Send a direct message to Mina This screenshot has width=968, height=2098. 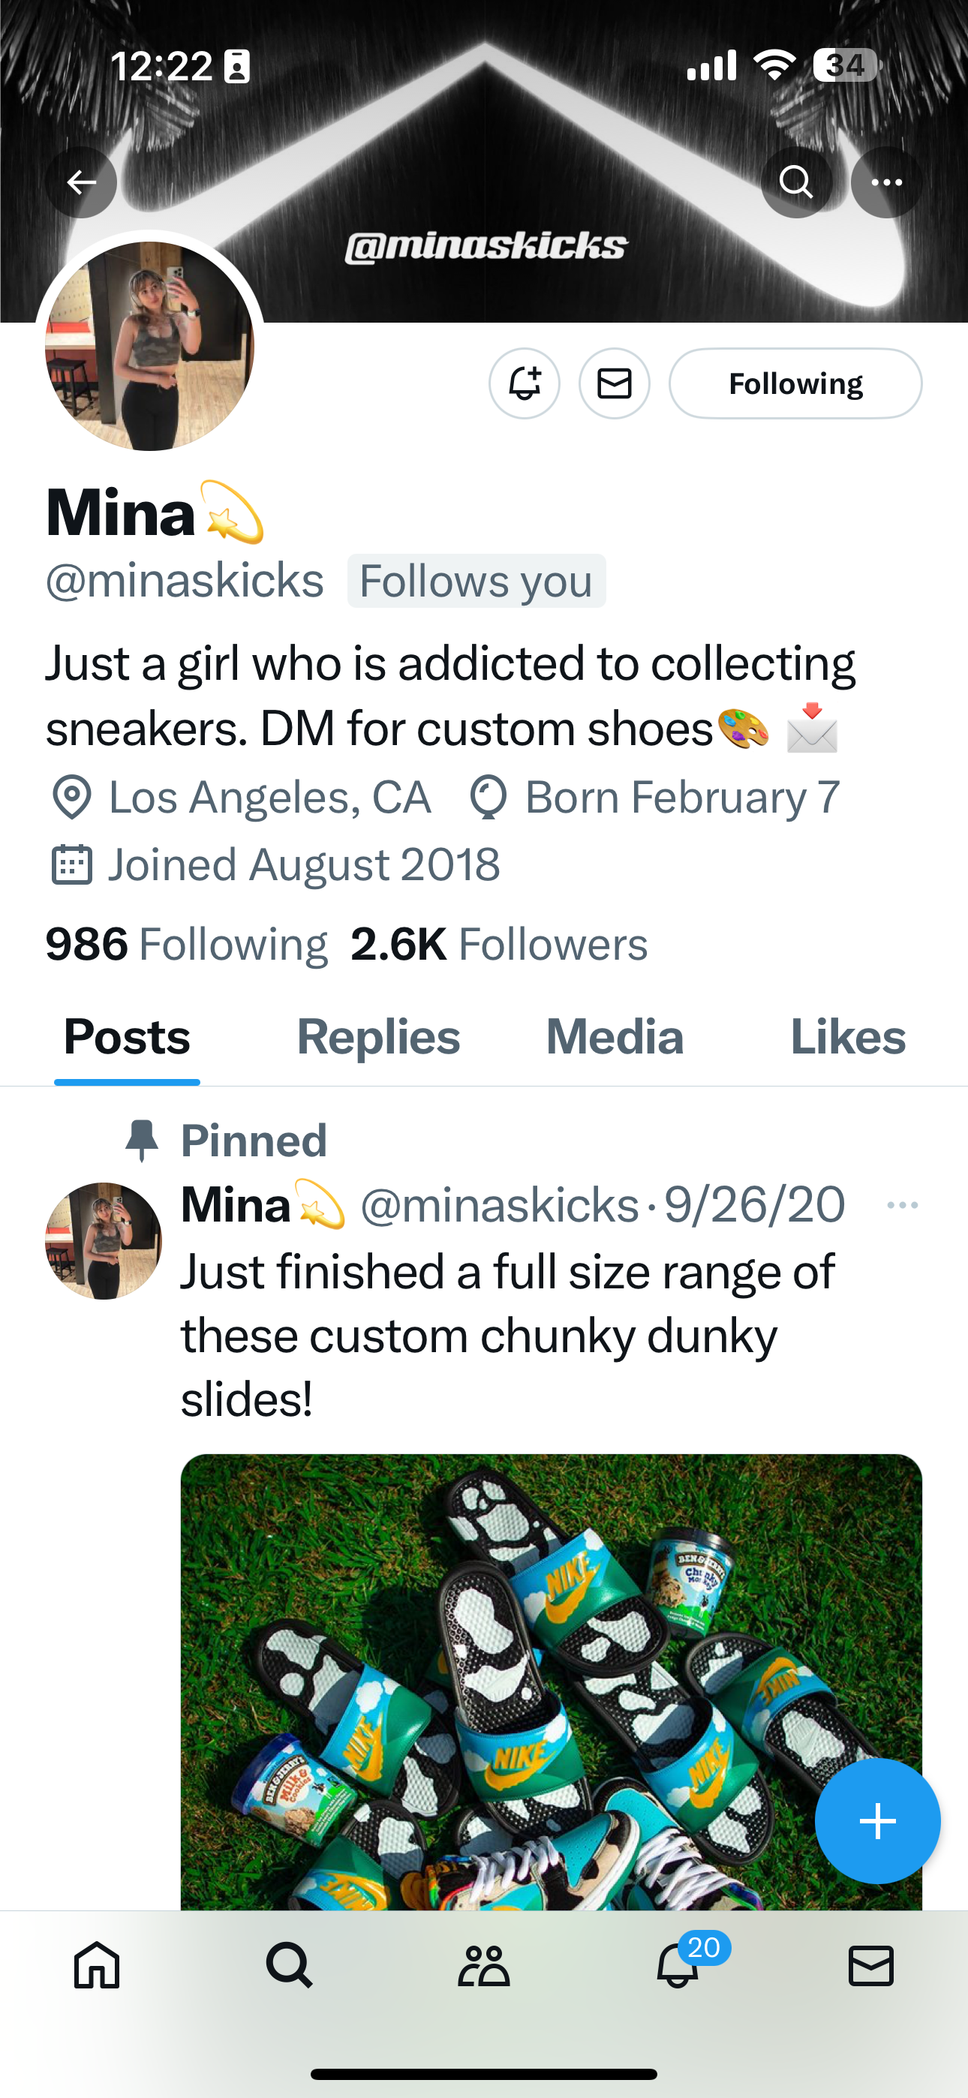615,383
